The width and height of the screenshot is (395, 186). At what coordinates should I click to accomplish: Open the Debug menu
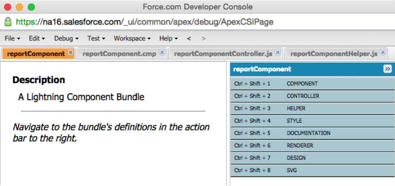[66, 38]
